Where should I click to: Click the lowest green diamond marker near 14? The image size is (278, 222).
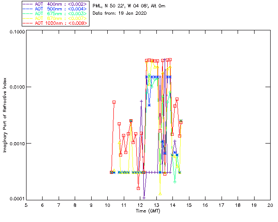pyautogui.click(x=175, y=182)
